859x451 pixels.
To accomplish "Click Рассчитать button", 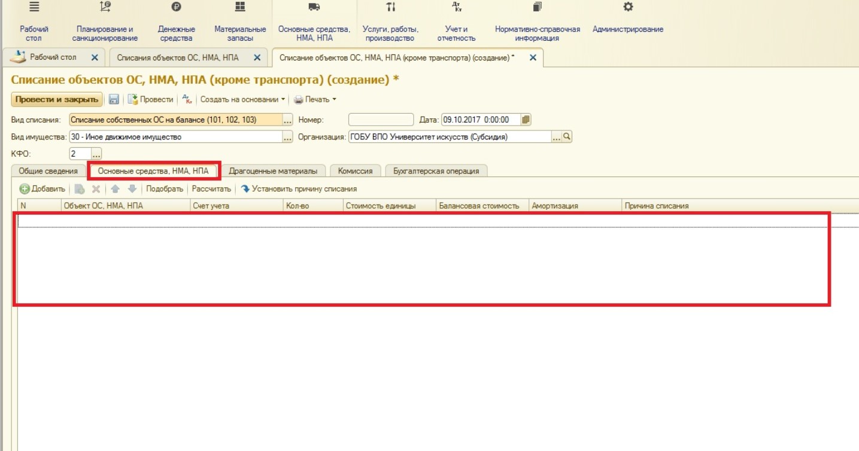I will 211,189.
